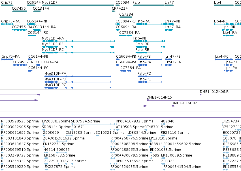Open the SD07534.5prime EST label
The width and height of the screenshot is (241, 171).
click(x=86, y=121)
